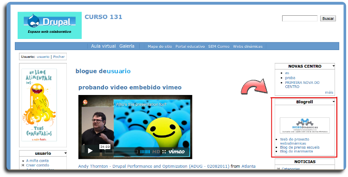This screenshot has height=177, width=348.
Task: Open the 'proba' news item
Action: pos(290,78)
